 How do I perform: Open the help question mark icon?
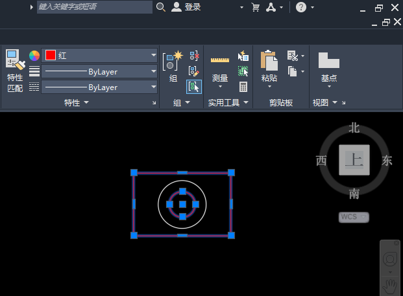tap(301, 7)
